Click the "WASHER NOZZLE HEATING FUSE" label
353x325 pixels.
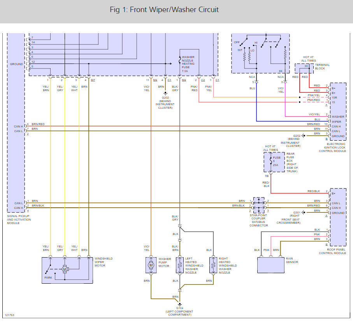point(188,62)
